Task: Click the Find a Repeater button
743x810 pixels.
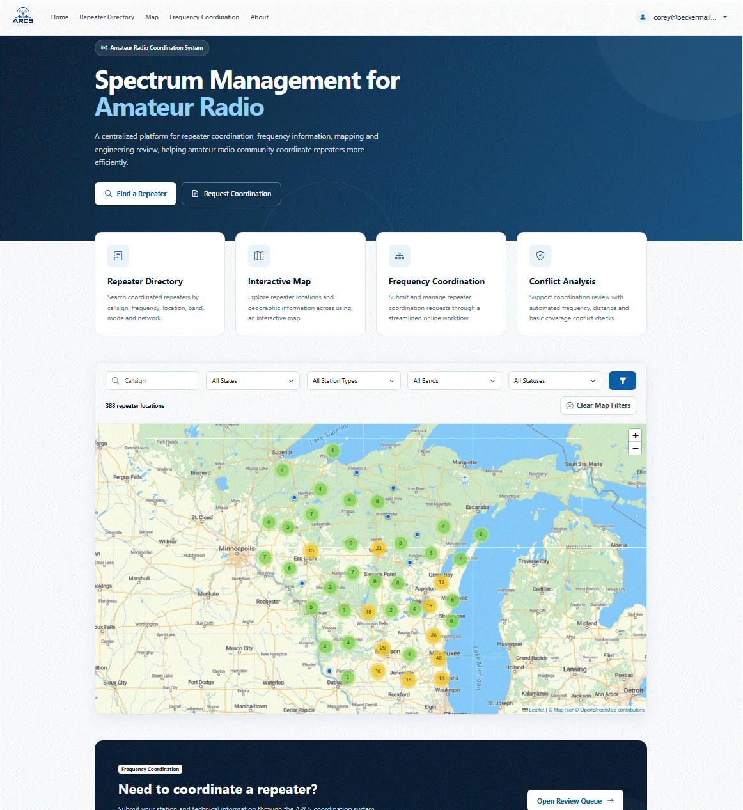Action: (136, 194)
